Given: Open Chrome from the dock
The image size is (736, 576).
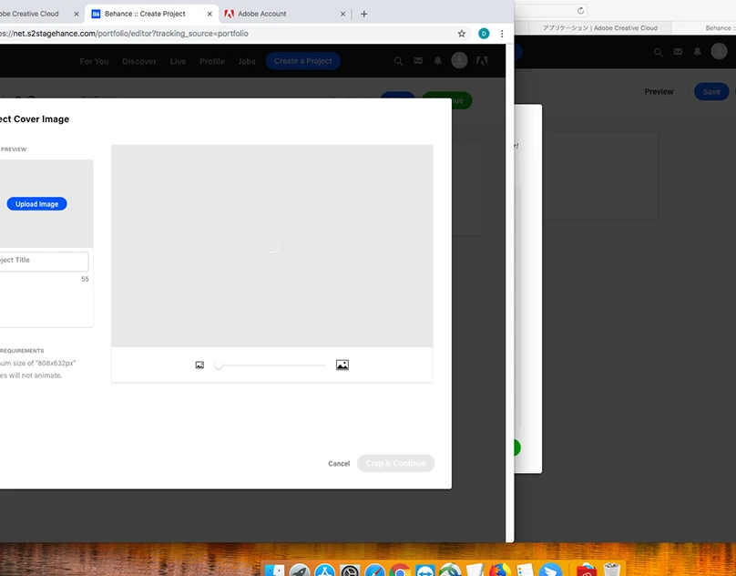Looking at the screenshot, I should click(x=399, y=571).
